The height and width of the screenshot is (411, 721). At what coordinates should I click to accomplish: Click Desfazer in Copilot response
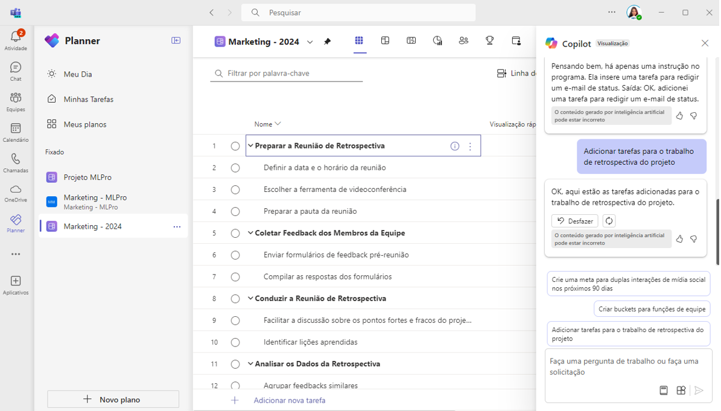coord(575,221)
